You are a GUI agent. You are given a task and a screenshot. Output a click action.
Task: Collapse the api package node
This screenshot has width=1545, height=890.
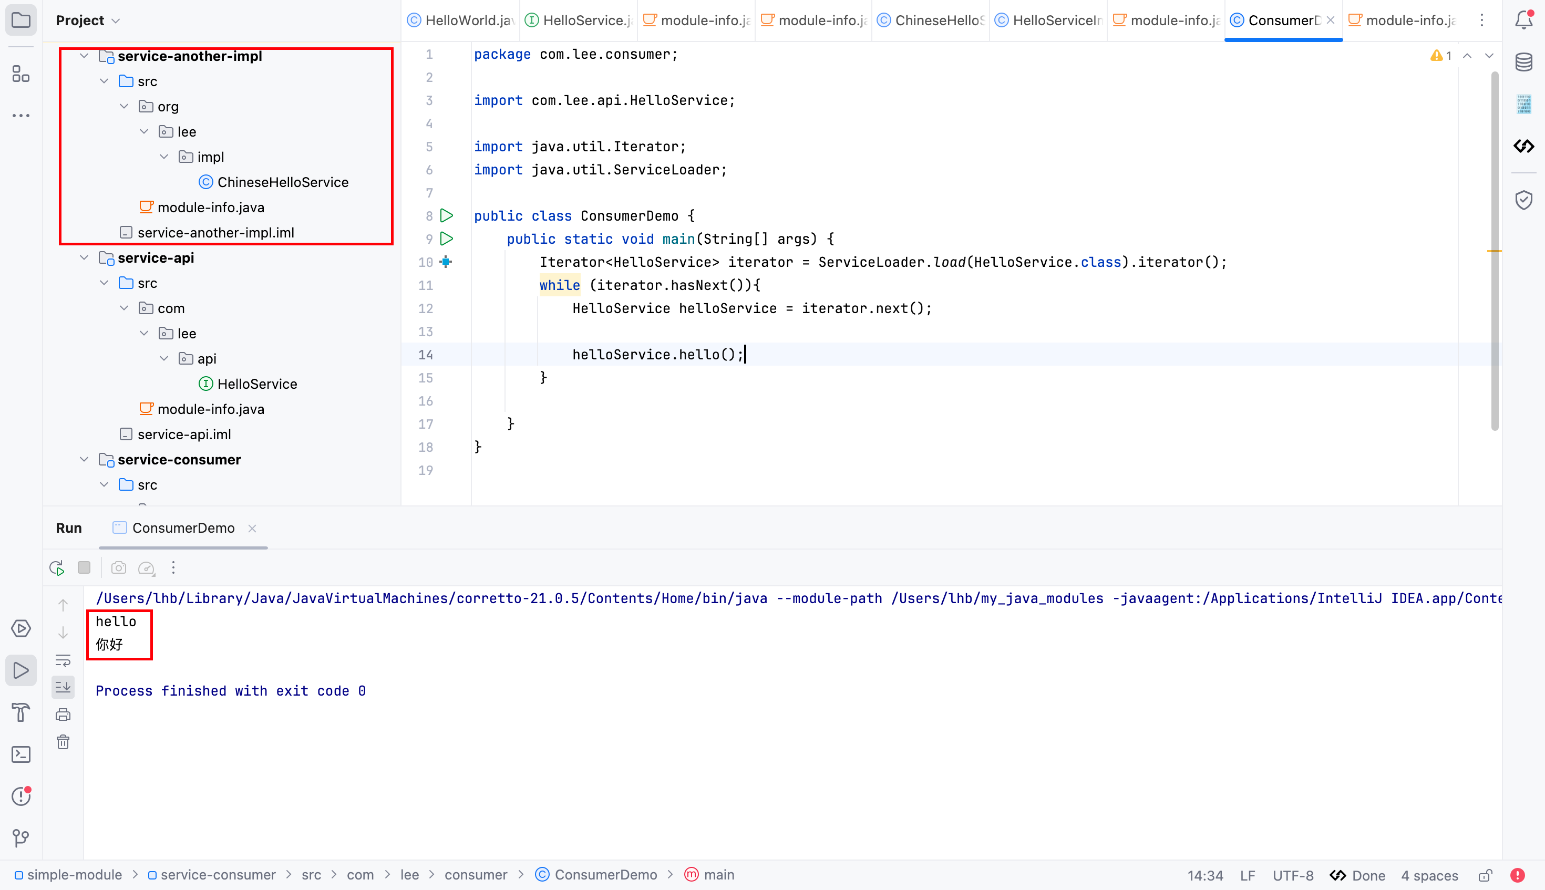click(x=164, y=358)
